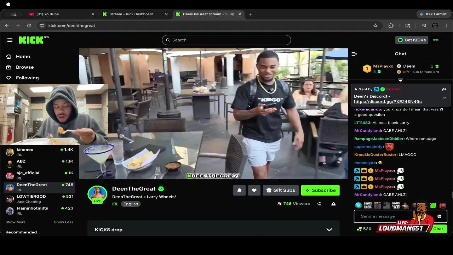The width and height of the screenshot is (453, 255).
Task: Click the IRL category link
Action: click(x=115, y=204)
